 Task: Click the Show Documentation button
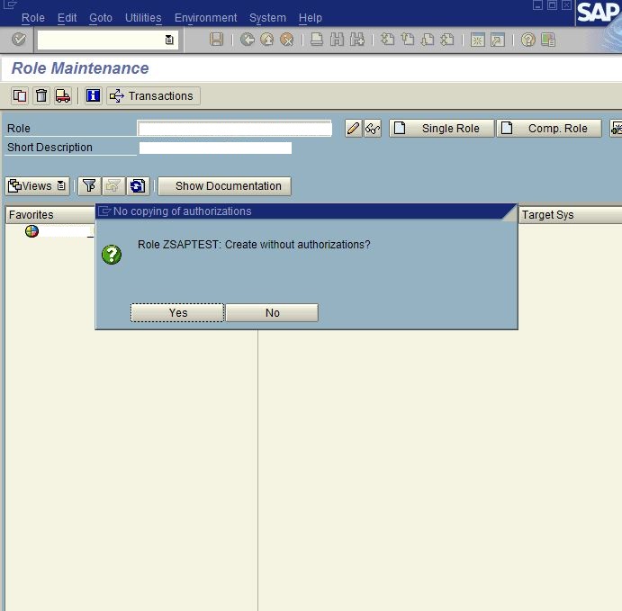(x=224, y=186)
